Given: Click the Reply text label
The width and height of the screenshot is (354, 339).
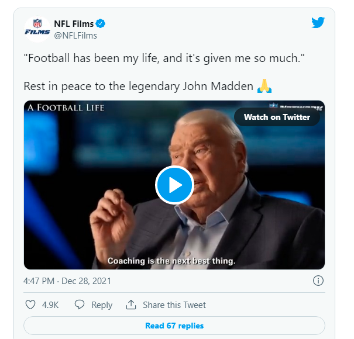Looking at the screenshot, I should tap(102, 305).
